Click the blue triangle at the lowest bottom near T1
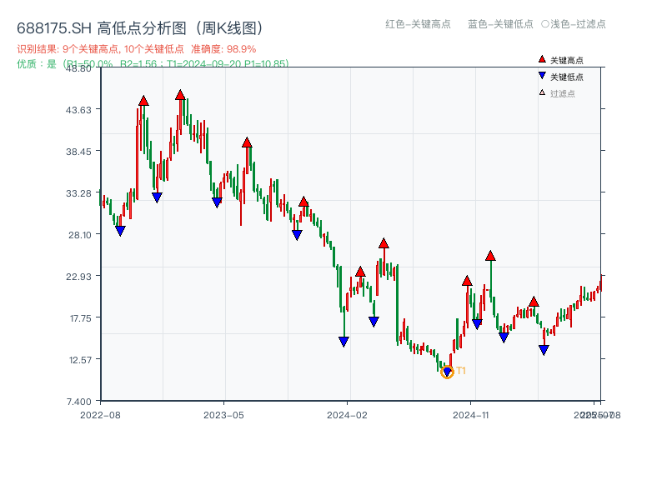The width and height of the screenshot is (667, 500). 448,369
